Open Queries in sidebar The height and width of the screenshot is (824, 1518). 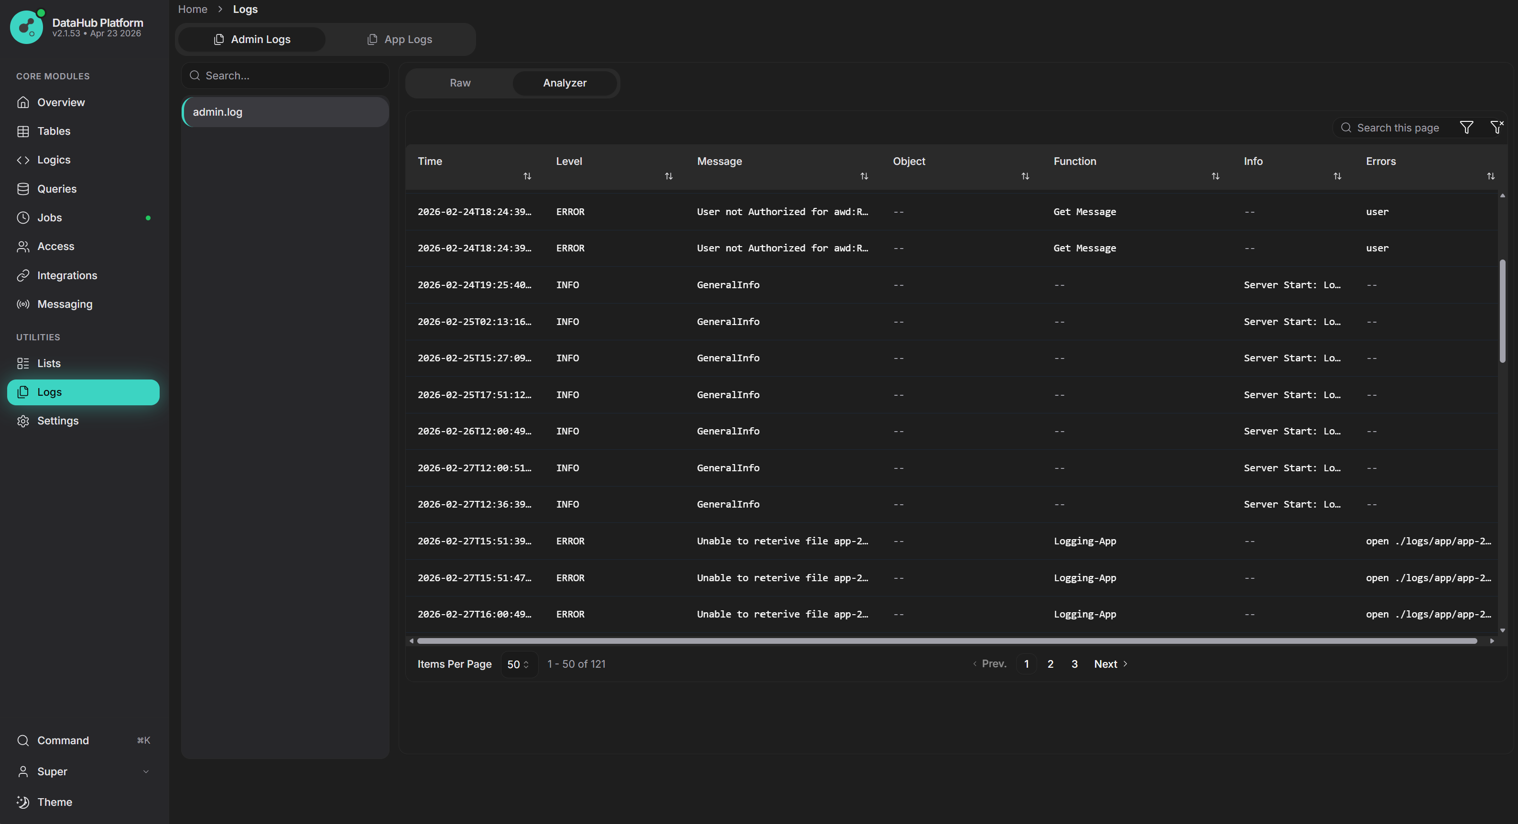pos(83,189)
